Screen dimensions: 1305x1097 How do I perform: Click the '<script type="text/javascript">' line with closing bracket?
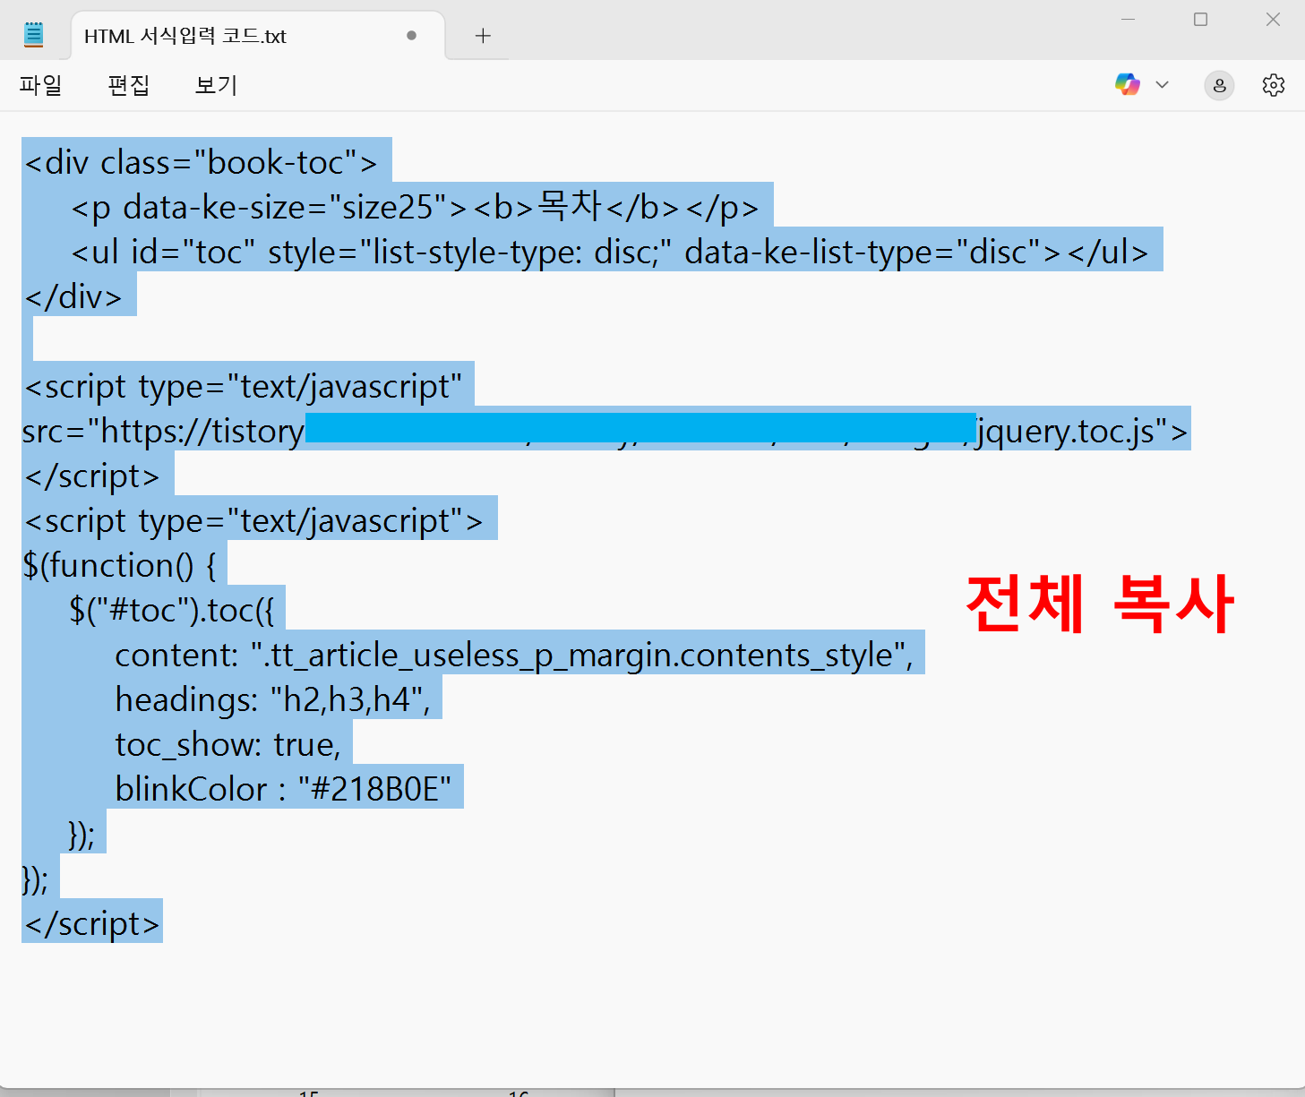tap(253, 520)
